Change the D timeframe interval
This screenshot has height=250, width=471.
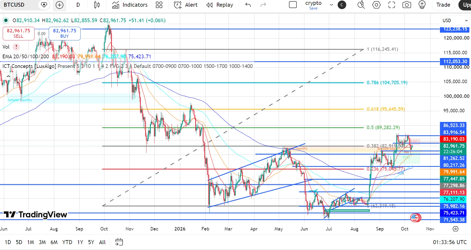[x=78, y=5]
